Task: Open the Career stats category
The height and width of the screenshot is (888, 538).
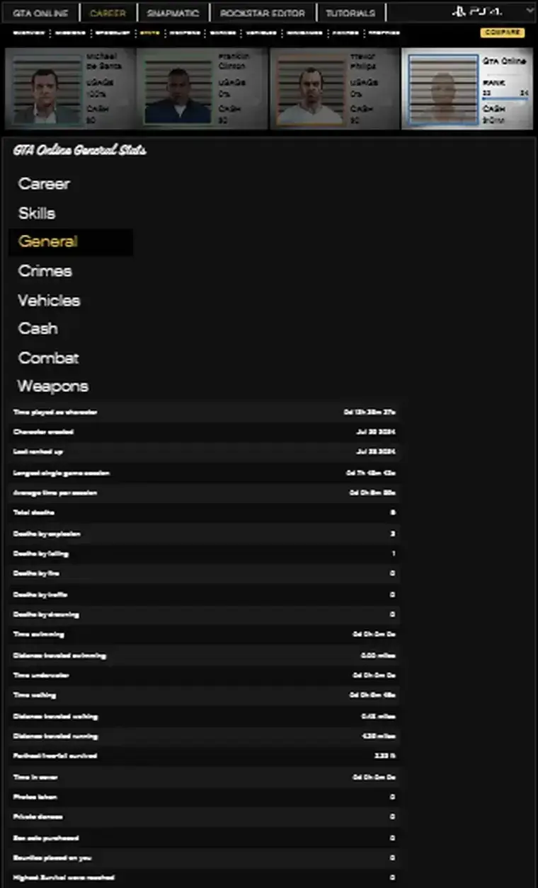Action: click(44, 184)
